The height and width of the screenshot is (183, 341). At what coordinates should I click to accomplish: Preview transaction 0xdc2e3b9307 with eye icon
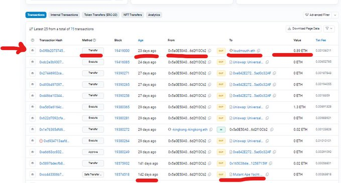33,62
